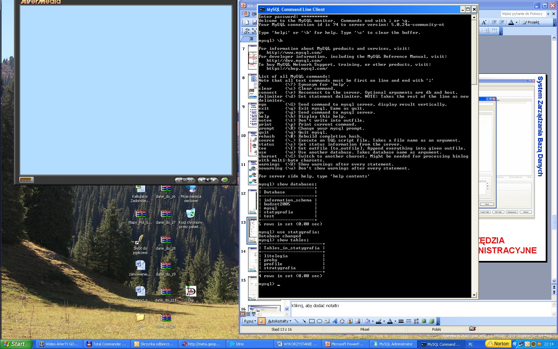Image resolution: width=558 pixels, height=349 pixels.
Task: Click Norton tray indicator
Action: 498,344
